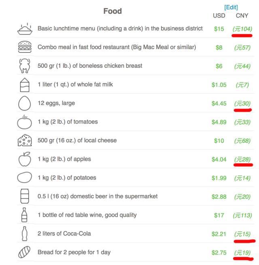Click the potato icon
This screenshot has height=265, width=259.
pyautogui.click(x=25, y=177)
